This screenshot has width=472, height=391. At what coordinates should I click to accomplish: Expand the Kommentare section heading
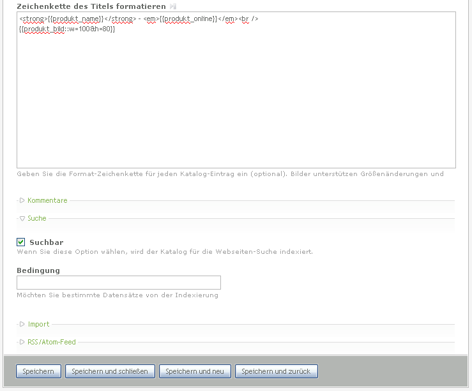[47, 200]
